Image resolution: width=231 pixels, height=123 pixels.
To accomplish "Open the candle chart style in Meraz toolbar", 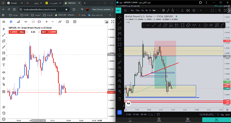I will click(163, 10).
